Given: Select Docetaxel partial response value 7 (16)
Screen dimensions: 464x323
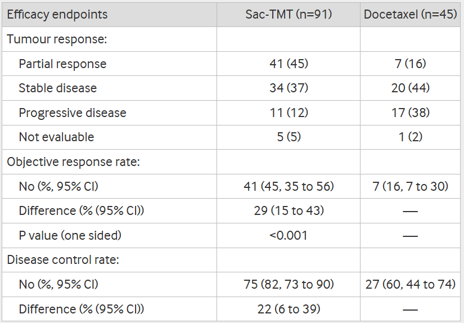Looking at the screenshot, I should coord(410,64).
